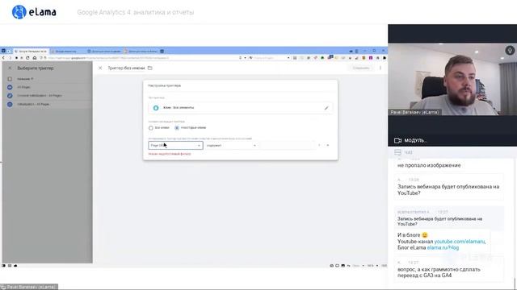517x290 pixels.
Task: Click the 'Pavel Baraкaev (eLama)' name label on video
Action: pyautogui.click(x=414, y=112)
